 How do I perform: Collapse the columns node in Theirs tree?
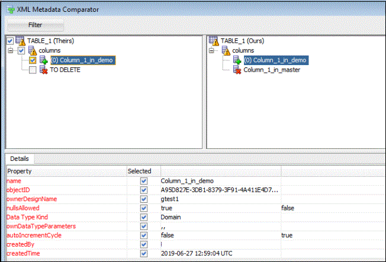pos(10,51)
